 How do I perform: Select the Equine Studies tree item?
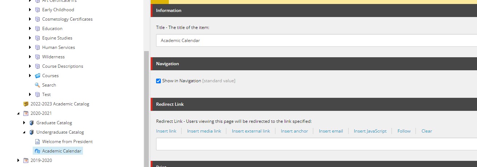click(x=57, y=38)
